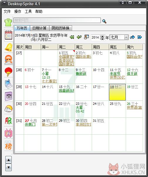Open the 世界(50亿 link on July 11
The image size is (148, 177).
pos(118,77)
